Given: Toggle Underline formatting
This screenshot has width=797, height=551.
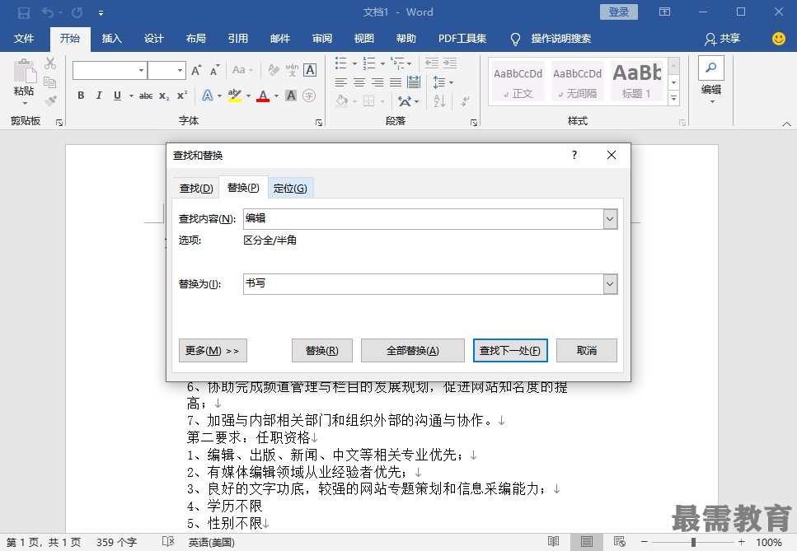Looking at the screenshot, I should coord(117,96).
